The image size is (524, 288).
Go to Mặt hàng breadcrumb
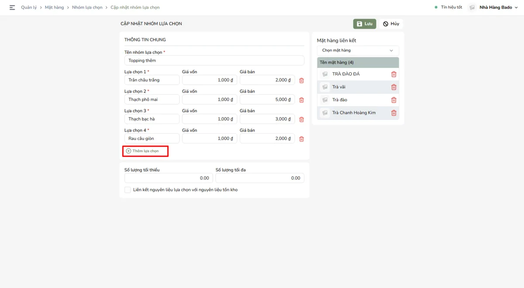(55, 7)
